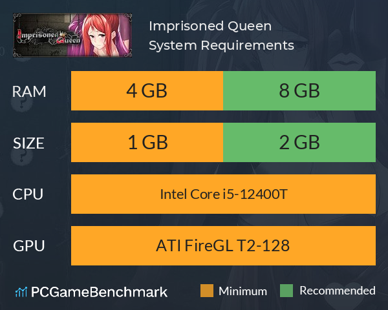This screenshot has height=310, width=388.
Task: Click the System Requirements heading text
Action: [221, 45]
